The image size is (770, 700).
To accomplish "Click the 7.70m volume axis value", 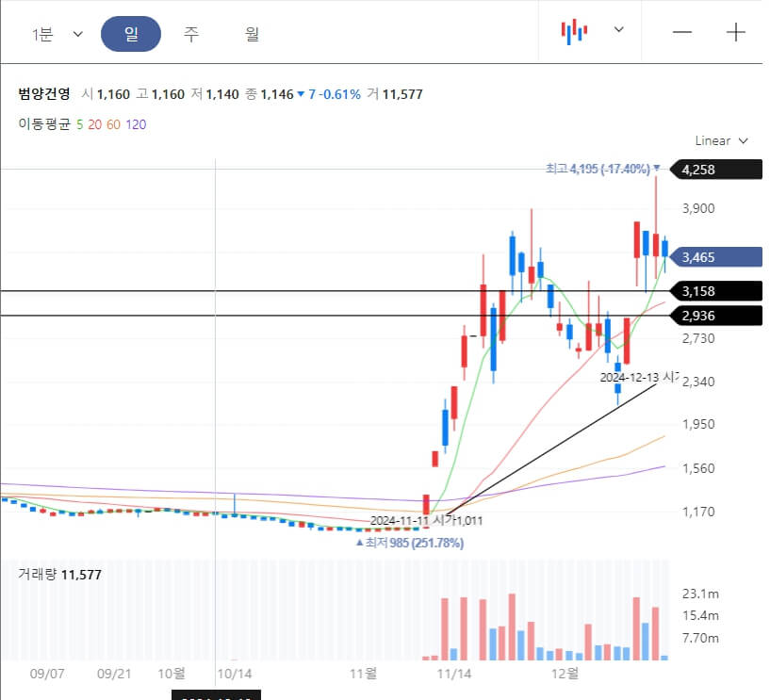I will coord(700,638).
